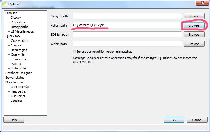Select Database Designer in tree
This screenshot has height=132, width=210.
(x=18, y=73)
